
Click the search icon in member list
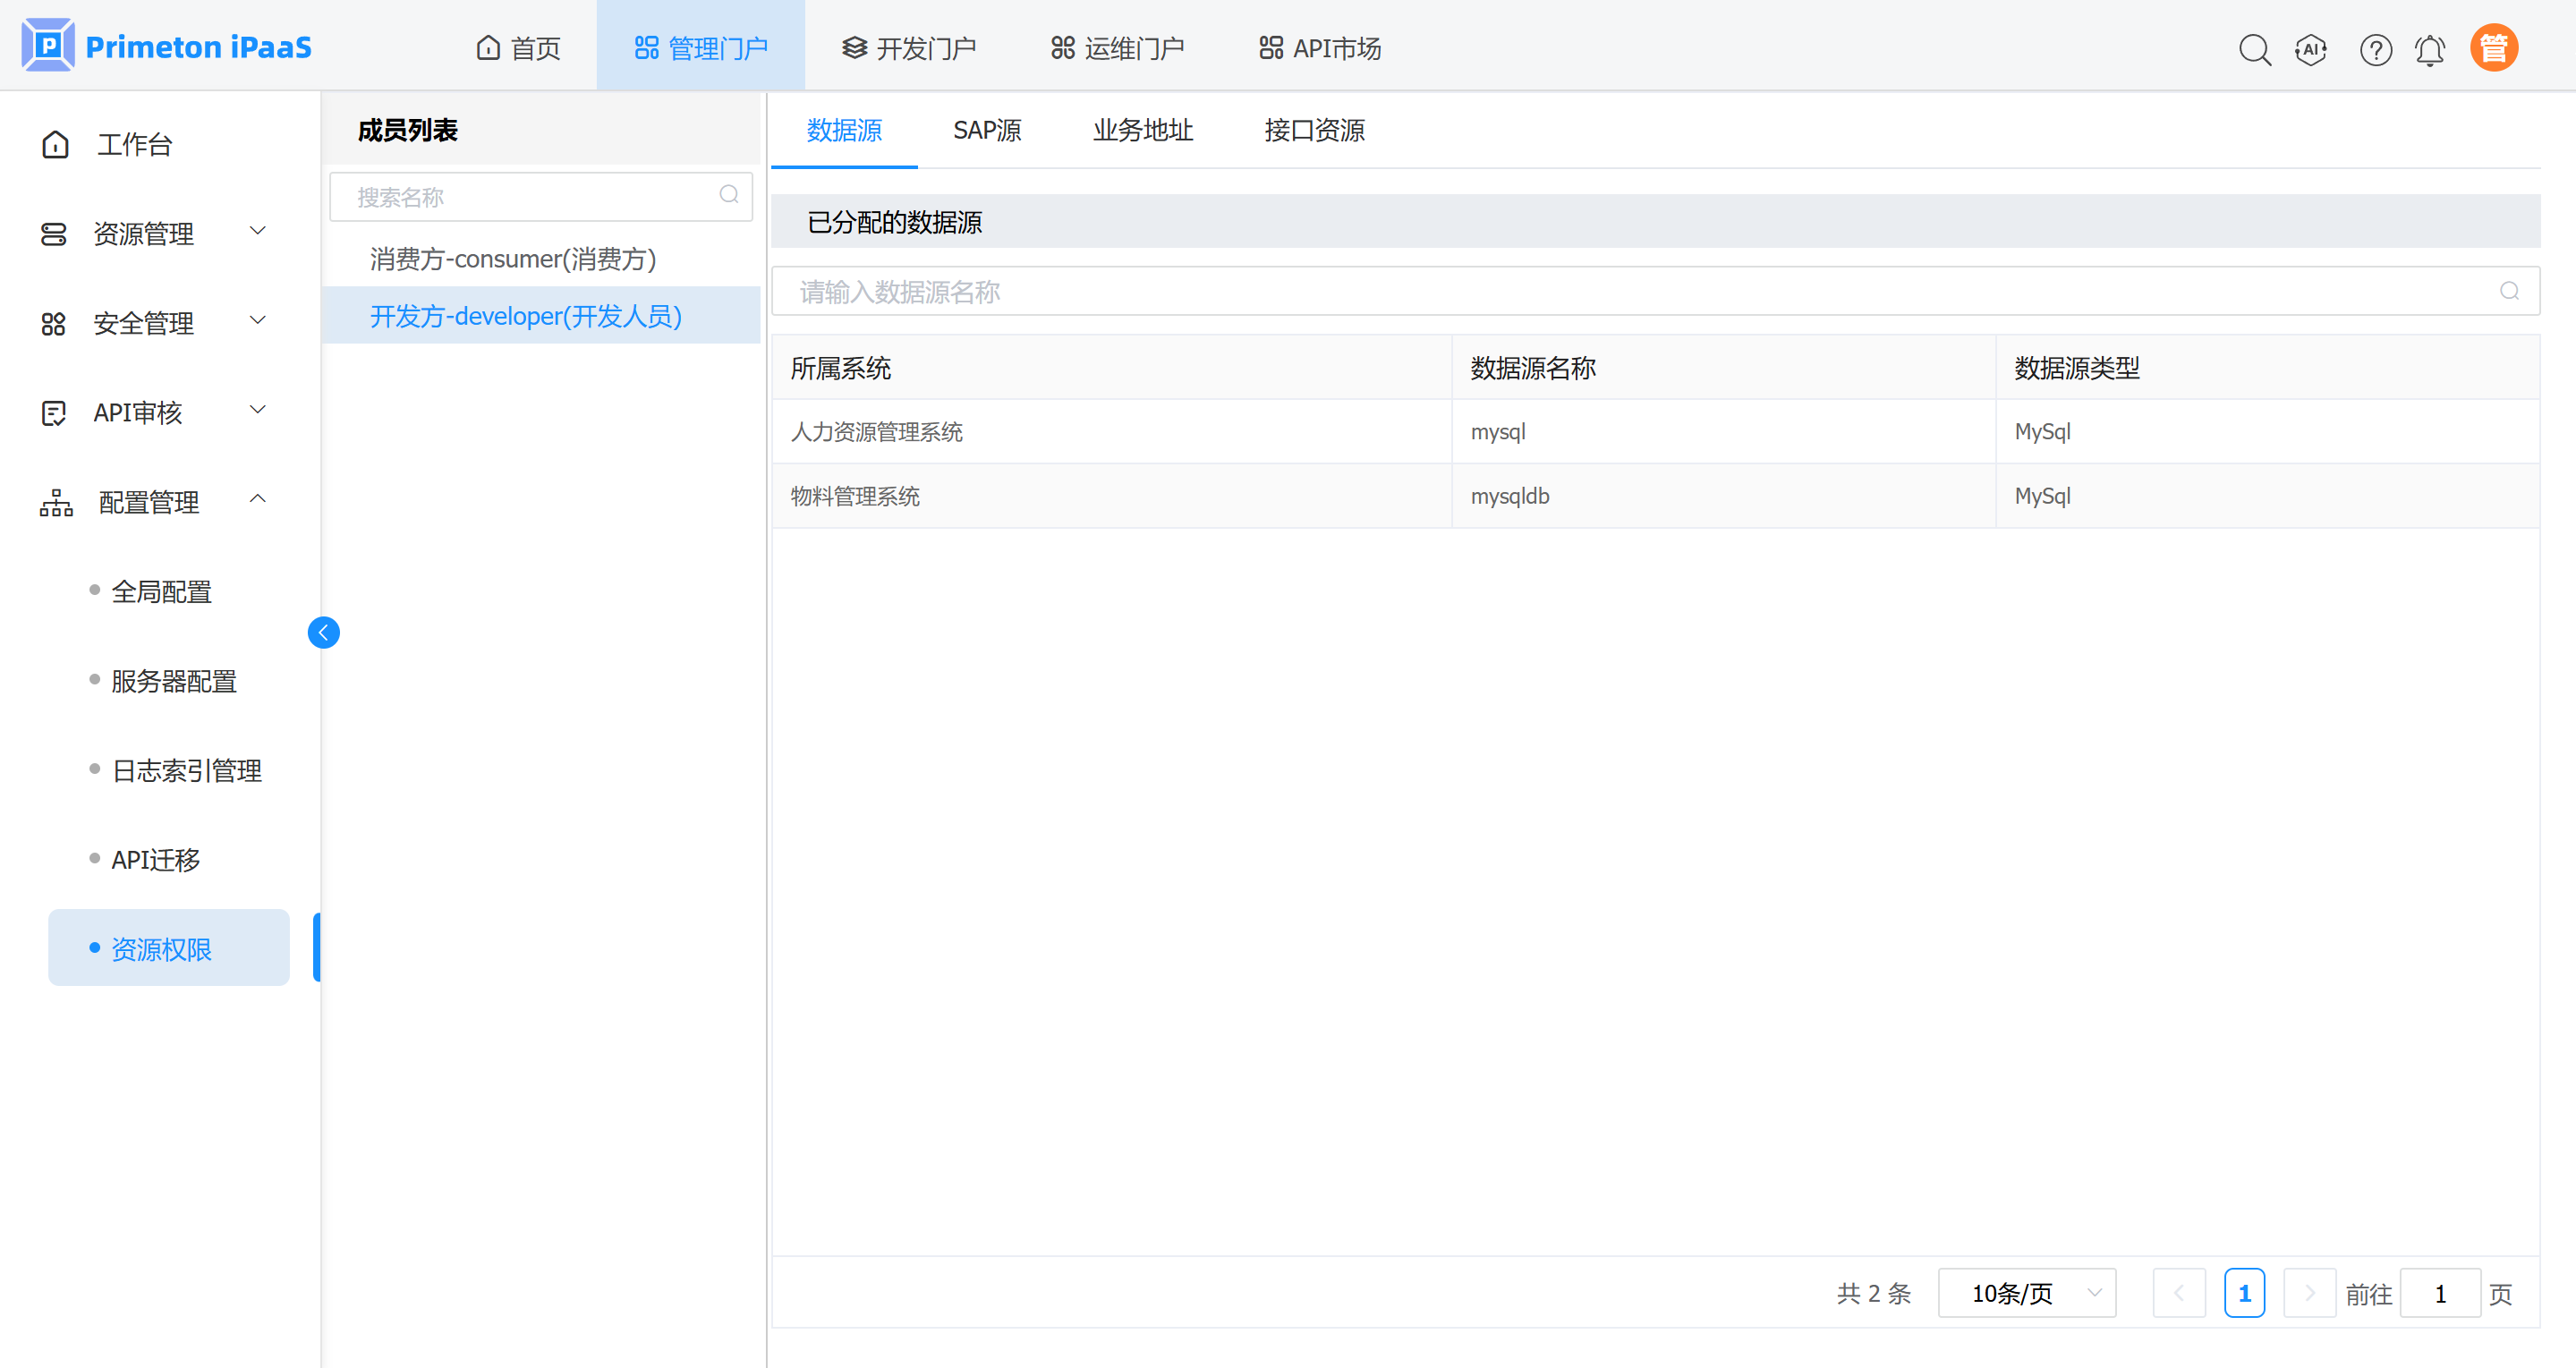tap(729, 195)
